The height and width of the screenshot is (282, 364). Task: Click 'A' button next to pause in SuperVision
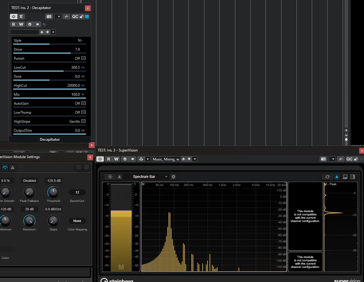pyautogui.click(x=119, y=177)
